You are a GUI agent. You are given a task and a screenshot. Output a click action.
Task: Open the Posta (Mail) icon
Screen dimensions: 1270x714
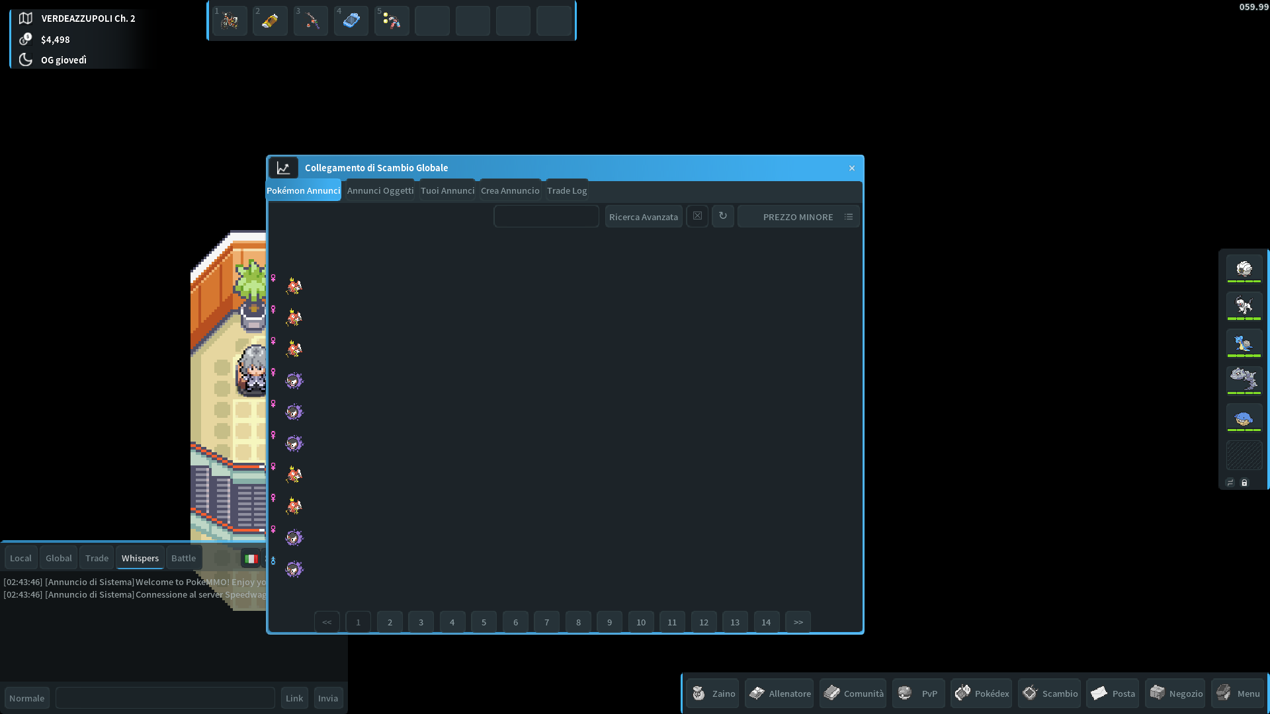click(1112, 693)
